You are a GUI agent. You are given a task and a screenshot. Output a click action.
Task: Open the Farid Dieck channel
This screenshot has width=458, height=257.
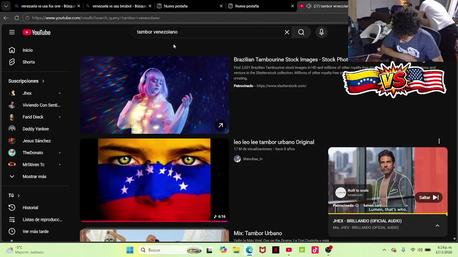tap(35, 117)
